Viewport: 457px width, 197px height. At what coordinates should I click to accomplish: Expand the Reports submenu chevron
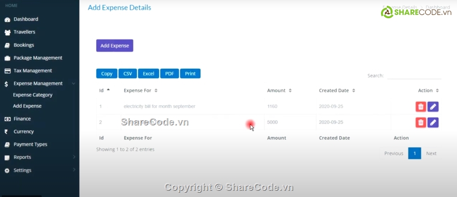(74, 157)
